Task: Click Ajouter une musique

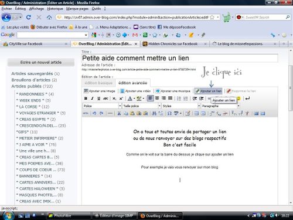Action: coord(173,91)
